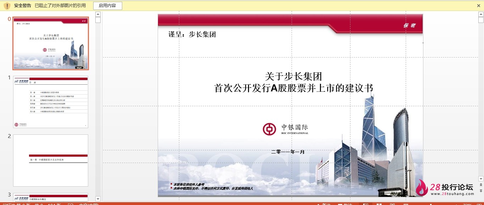This screenshot has height=205, width=484.
Task: Go to previous slide with double-up arrow
Action: click(481, 185)
